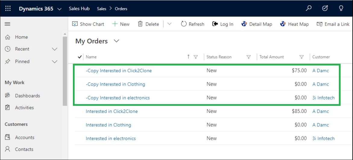
Task: Click the $85.00 total amount cell
Action: point(299,111)
